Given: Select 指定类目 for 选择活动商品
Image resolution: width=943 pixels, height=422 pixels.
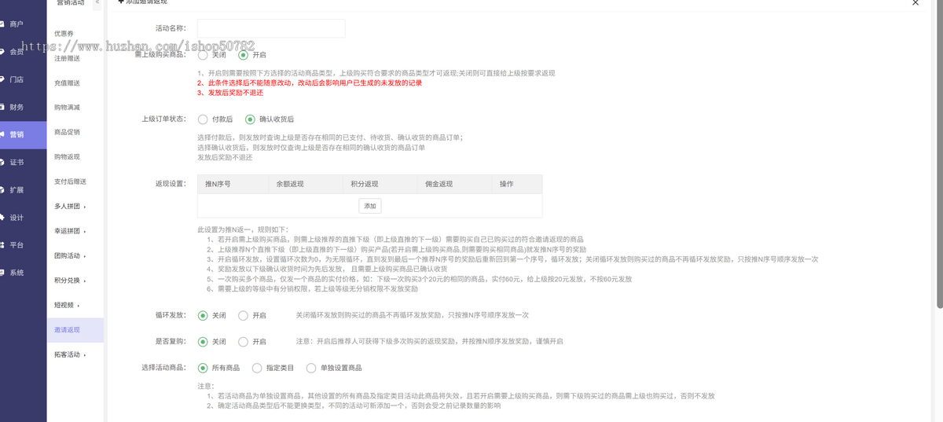Looking at the screenshot, I should [x=273, y=368].
